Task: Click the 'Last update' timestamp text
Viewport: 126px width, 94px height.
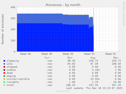Action: pos(94,88)
